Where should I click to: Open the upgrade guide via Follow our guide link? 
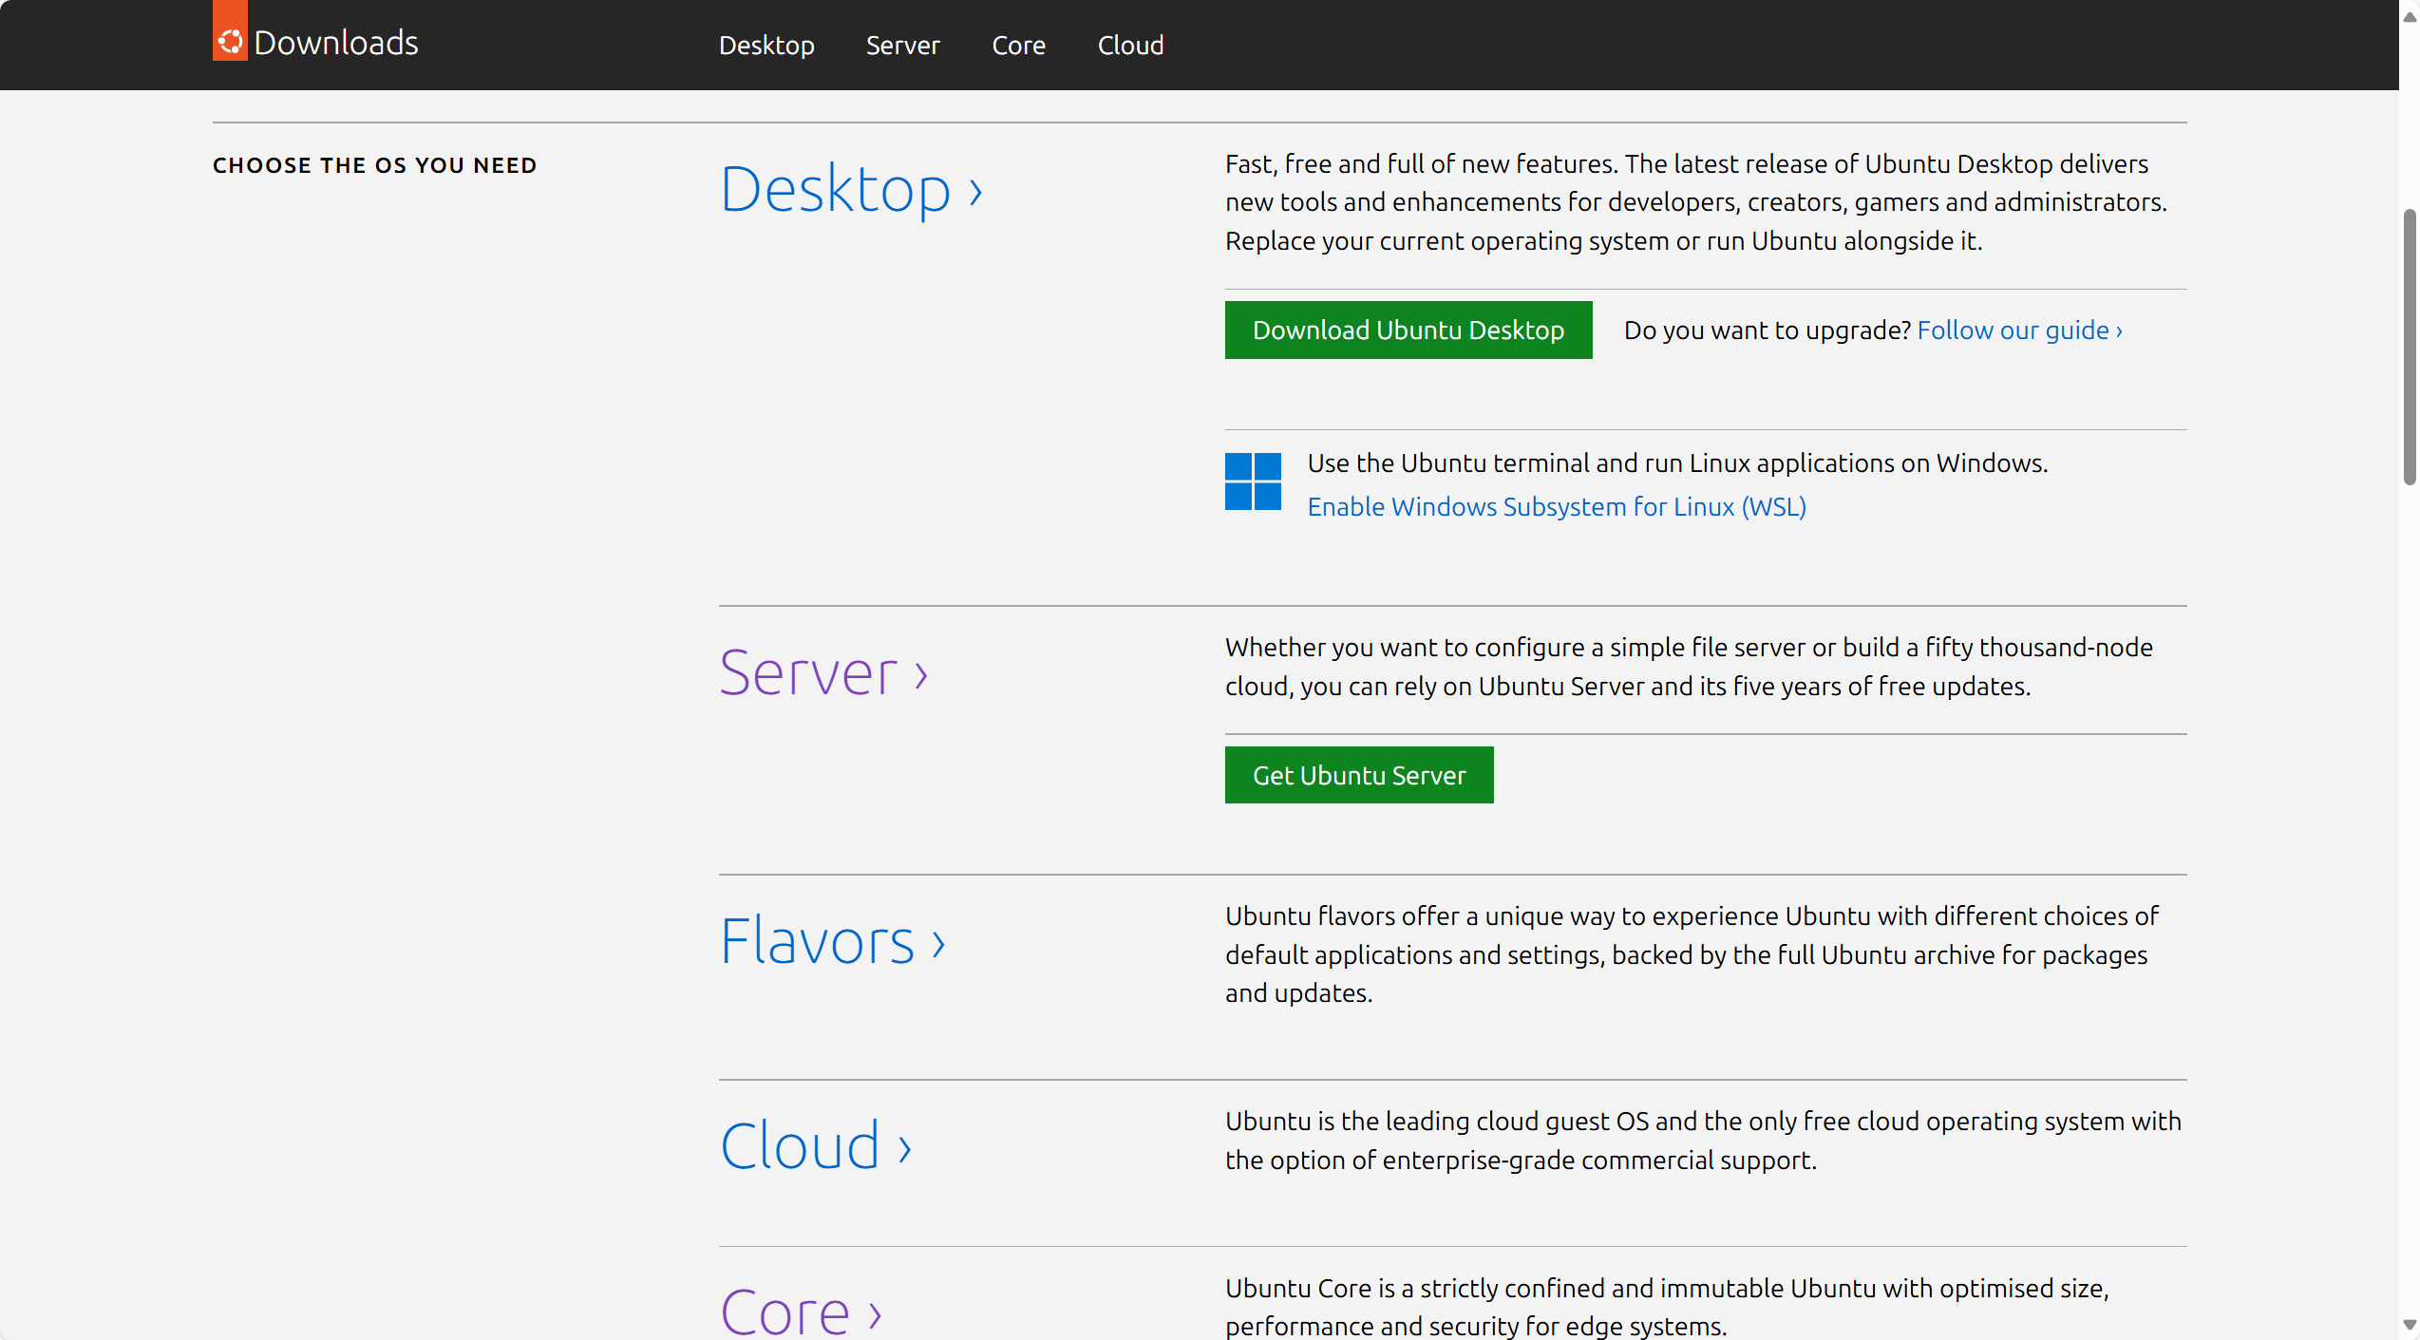point(2018,330)
